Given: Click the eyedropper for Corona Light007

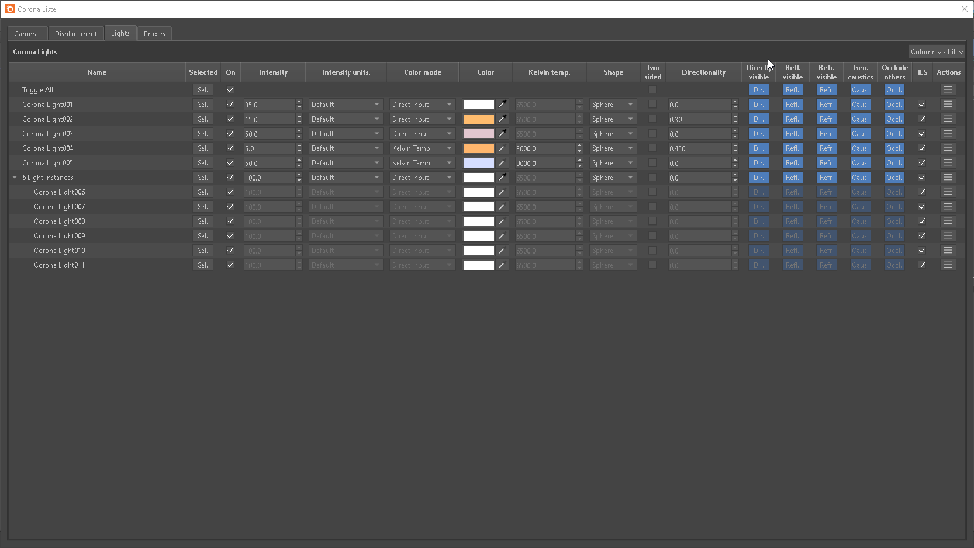Looking at the screenshot, I should point(502,207).
